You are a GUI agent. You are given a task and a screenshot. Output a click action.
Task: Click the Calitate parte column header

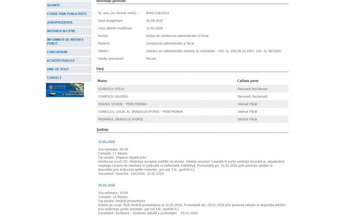tap(248, 81)
